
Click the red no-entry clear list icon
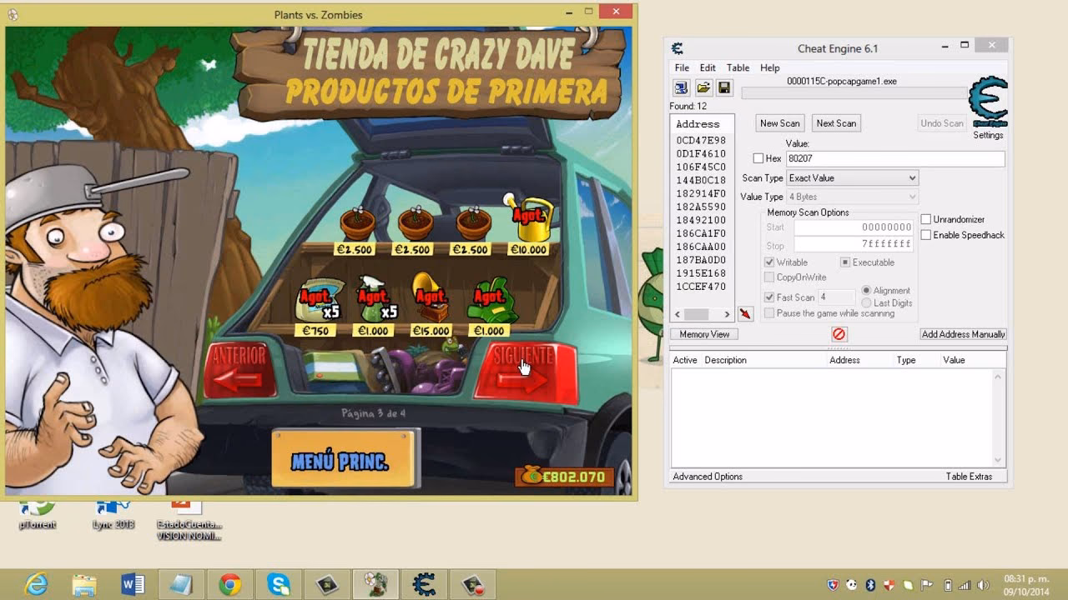click(x=839, y=334)
